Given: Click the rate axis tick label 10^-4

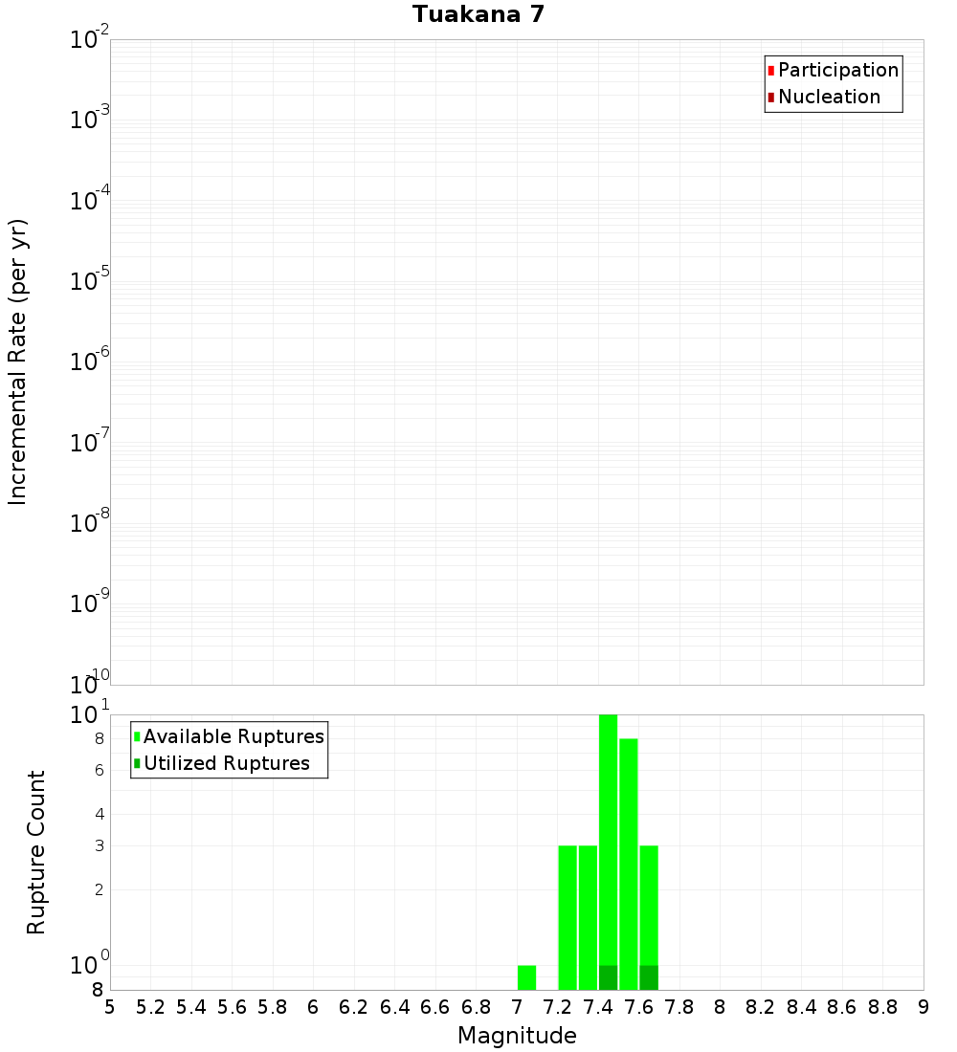Looking at the screenshot, I should 89,199.
